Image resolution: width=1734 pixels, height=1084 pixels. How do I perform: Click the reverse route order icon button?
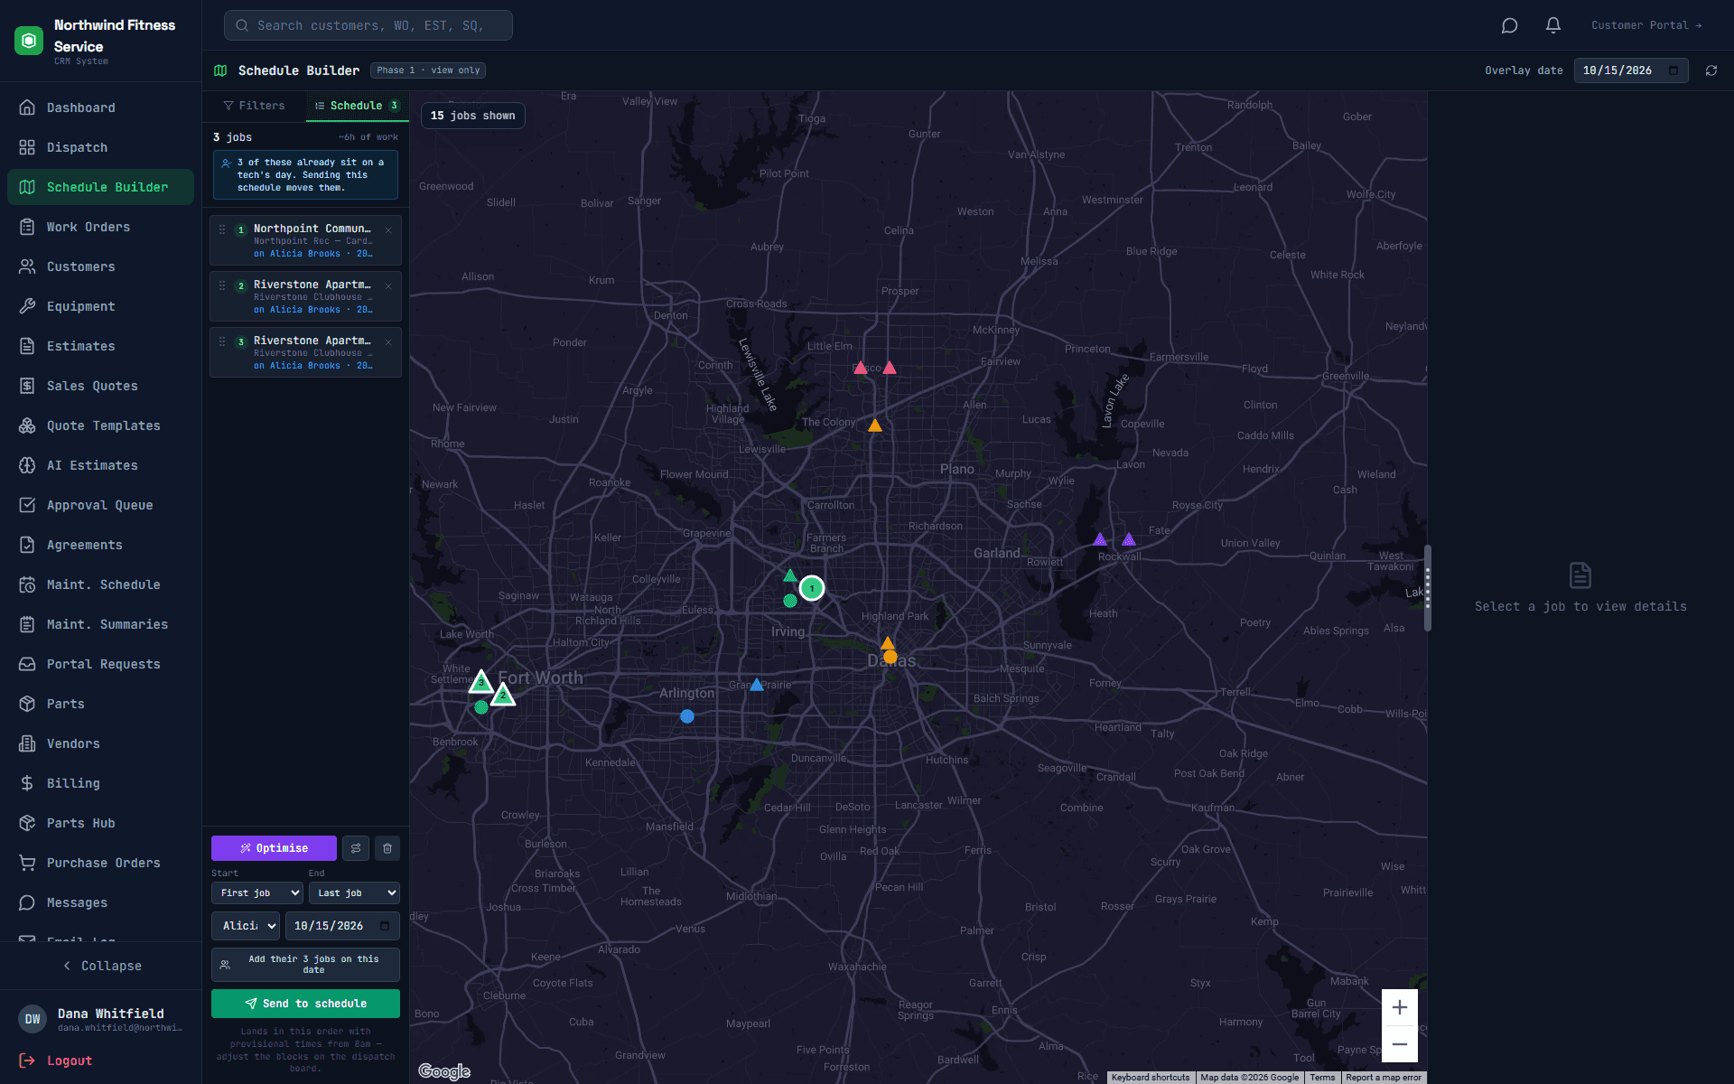click(356, 848)
